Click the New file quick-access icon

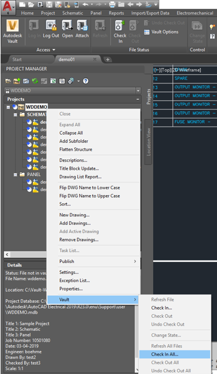22,4
